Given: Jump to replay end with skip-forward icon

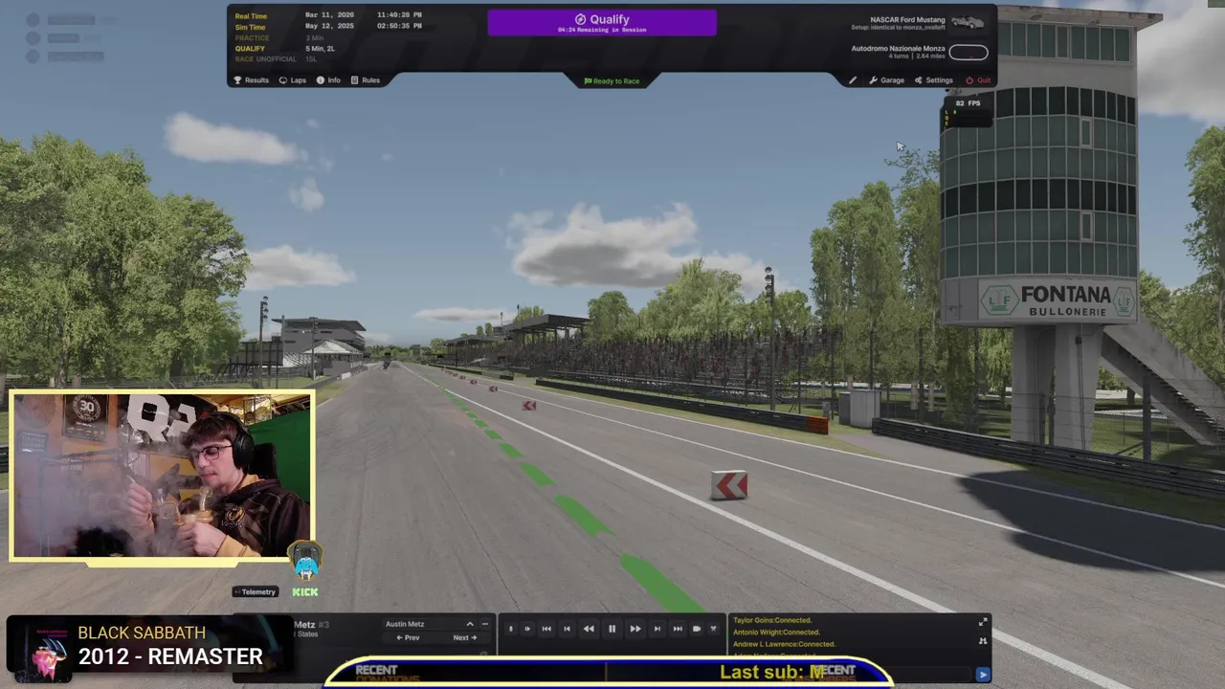Looking at the screenshot, I should 678,629.
